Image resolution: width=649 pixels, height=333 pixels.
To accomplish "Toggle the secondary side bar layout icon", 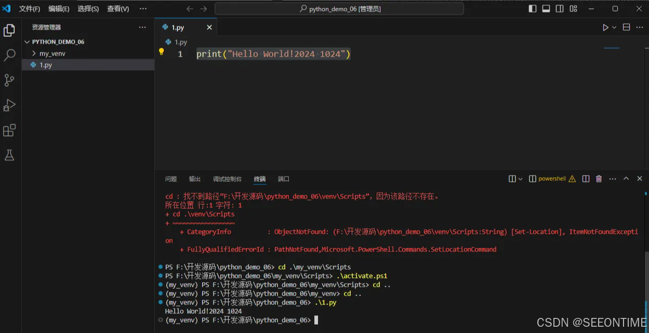I will point(560,9).
